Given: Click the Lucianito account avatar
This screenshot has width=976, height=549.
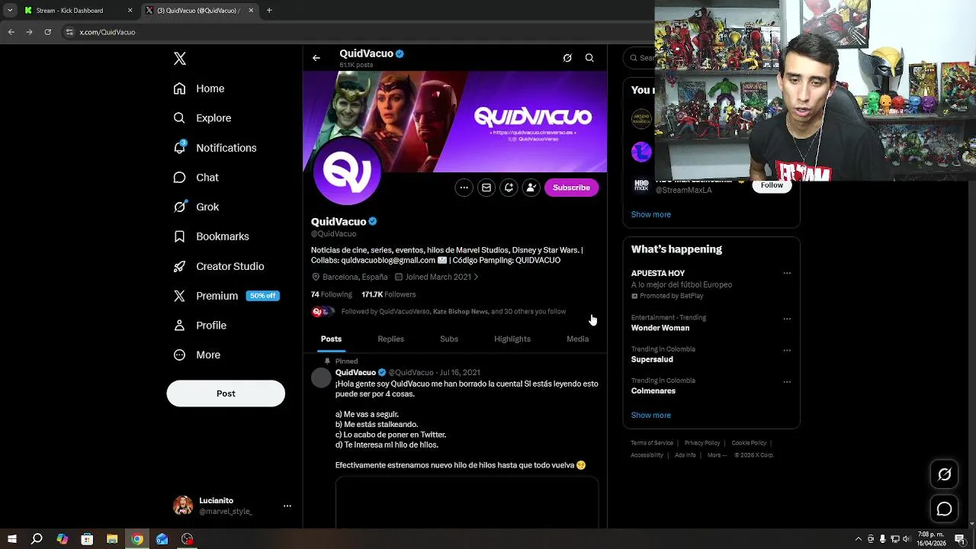Looking at the screenshot, I should (183, 506).
